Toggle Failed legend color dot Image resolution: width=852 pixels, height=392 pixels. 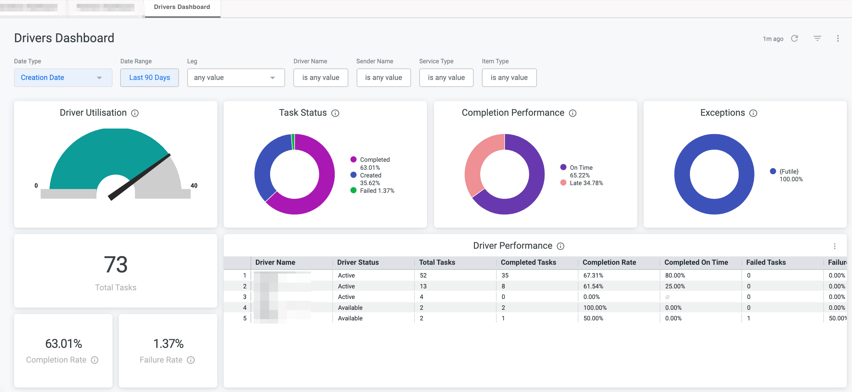pos(353,190)
